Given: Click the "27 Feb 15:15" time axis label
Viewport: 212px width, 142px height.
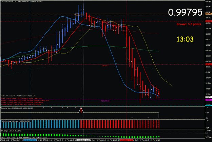Looking at the screenshot, I should [112, 140].
